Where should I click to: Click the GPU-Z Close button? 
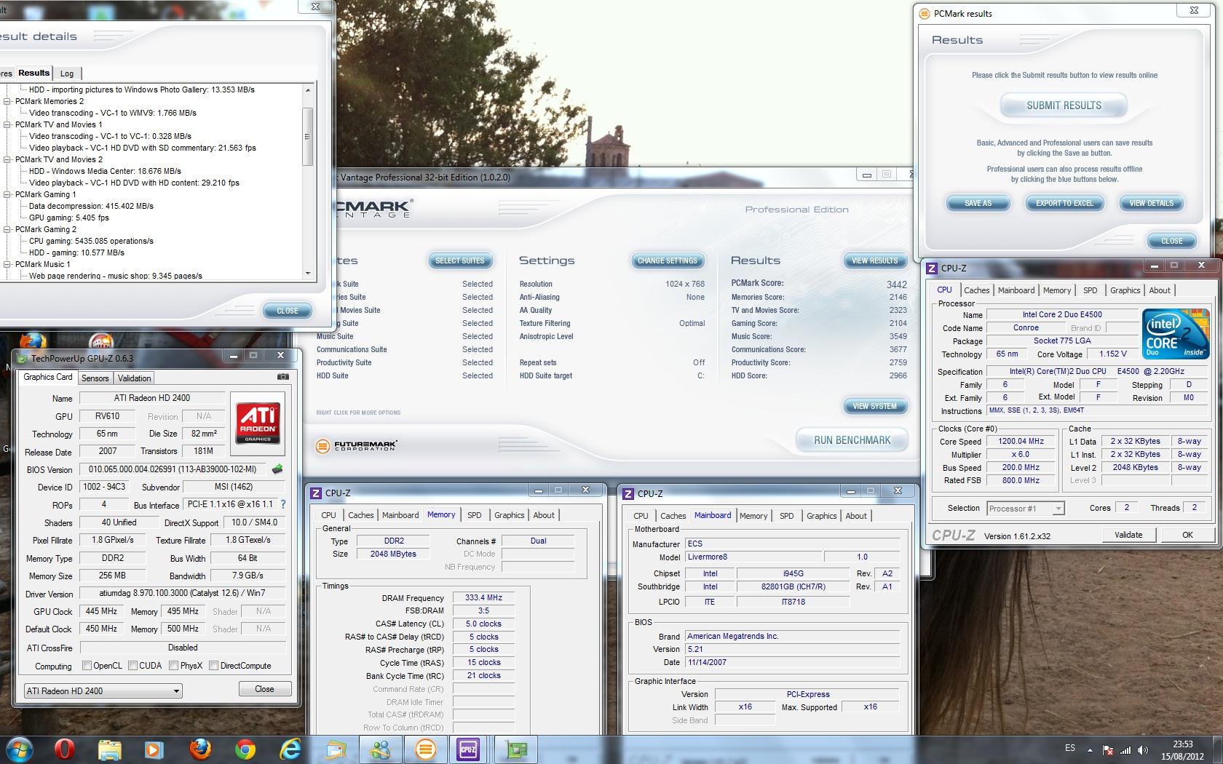[x=264, y=689]
